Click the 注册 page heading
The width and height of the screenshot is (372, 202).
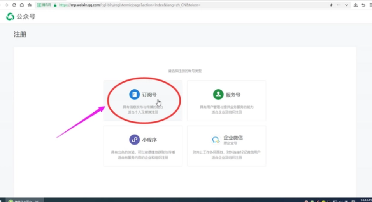click(x=20, y=35)
